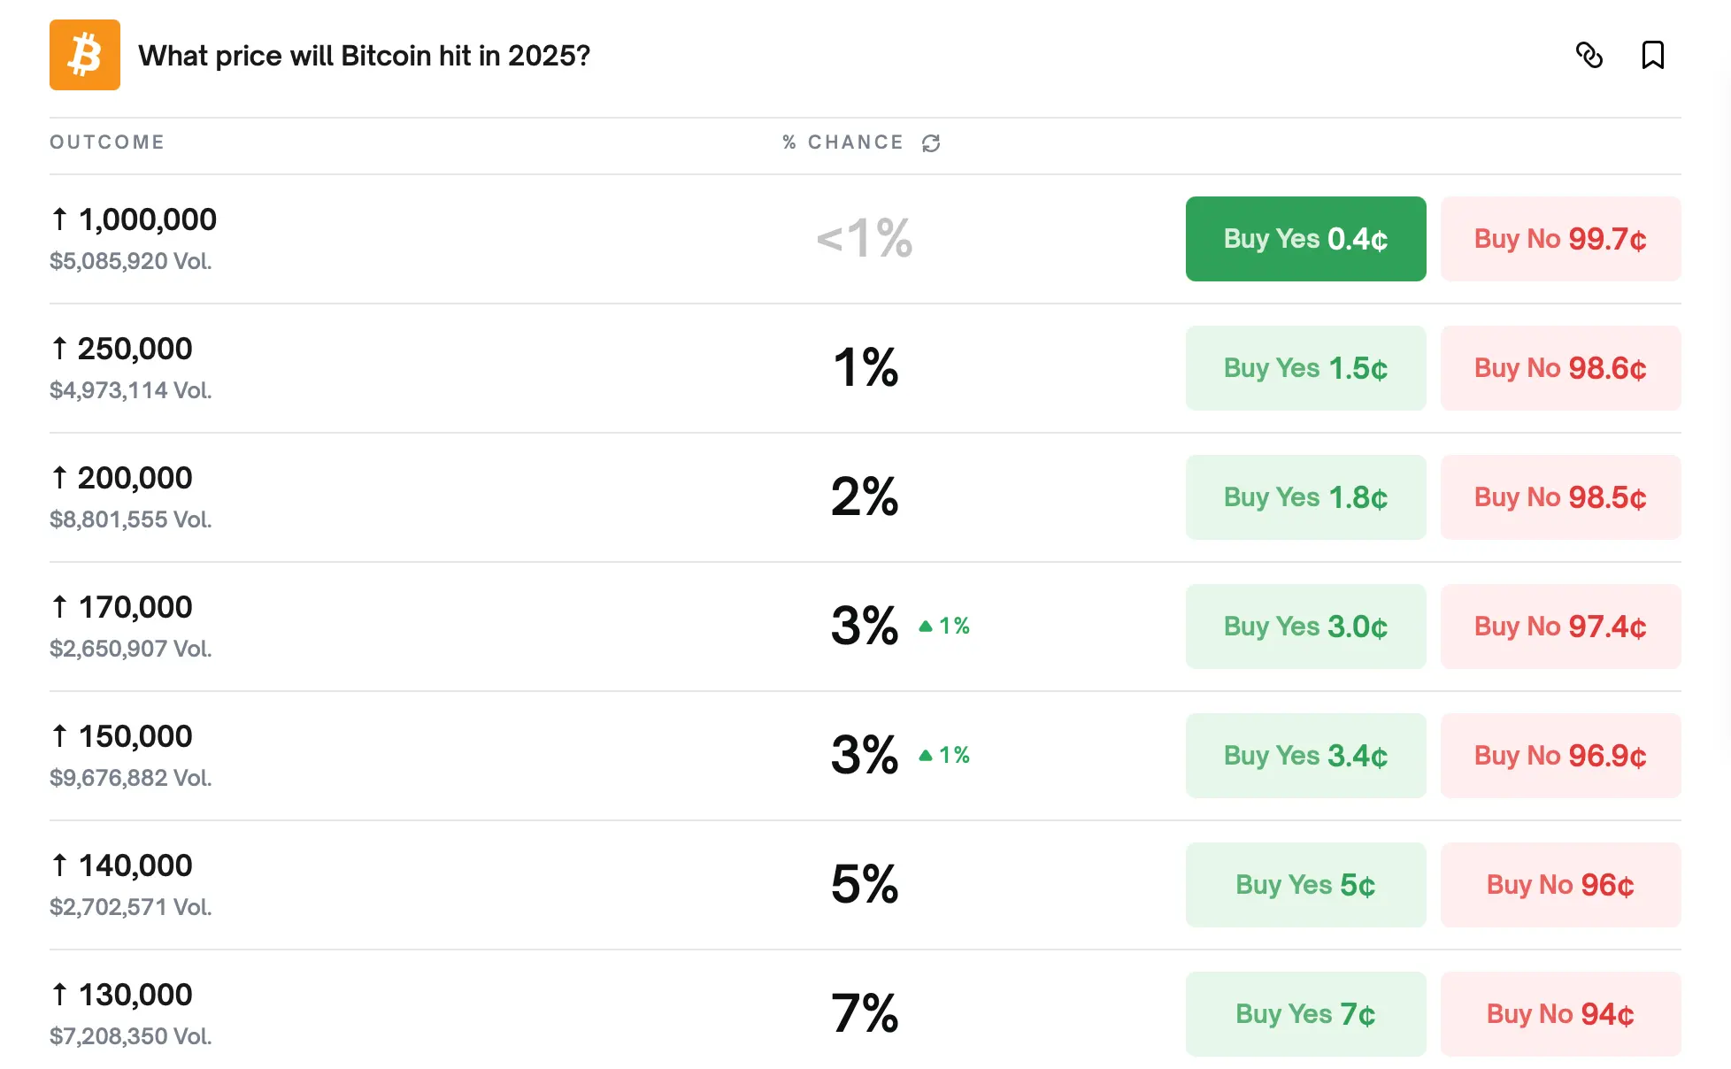This screenshot has height=1069, width=1731.
Task: Buy Yes at 0.4¢ for 1,000,000 outcome
Action: click(1305, 238)
